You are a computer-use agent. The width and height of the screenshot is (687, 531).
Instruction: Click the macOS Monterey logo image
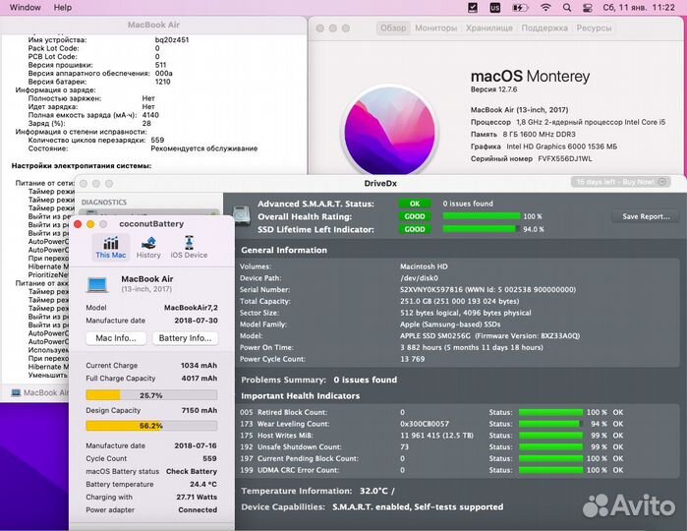point(390,132)
